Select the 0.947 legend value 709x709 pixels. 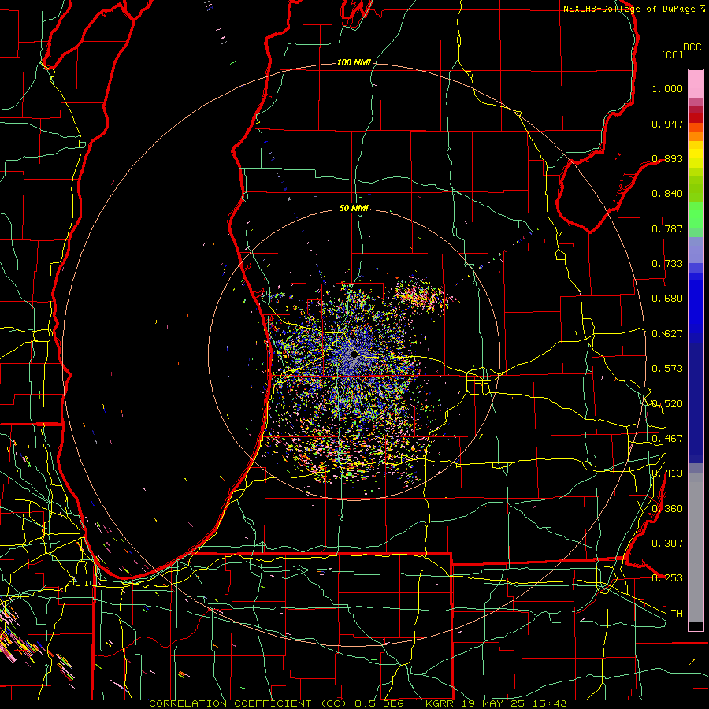667,124
